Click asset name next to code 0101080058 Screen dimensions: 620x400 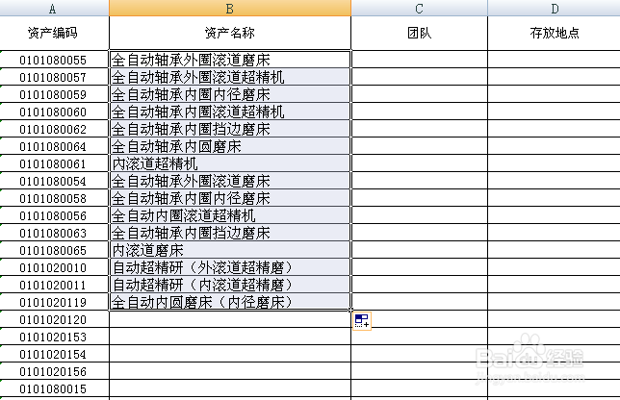coord(230,198)
